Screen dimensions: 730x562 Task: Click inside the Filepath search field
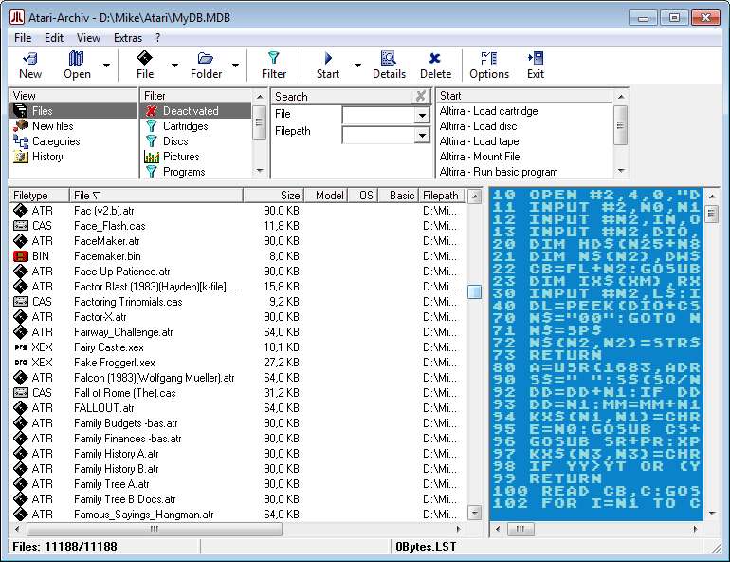pyautogui.click(x=378, y=135)
